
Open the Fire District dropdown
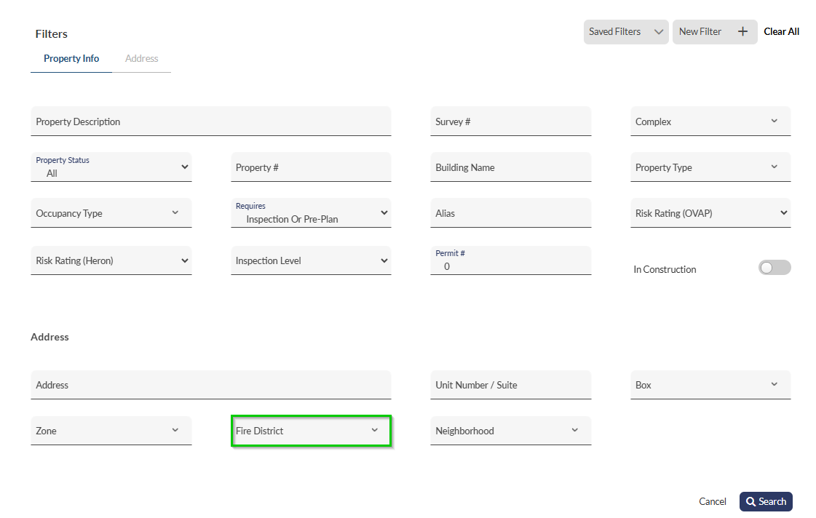click(311, 431)
